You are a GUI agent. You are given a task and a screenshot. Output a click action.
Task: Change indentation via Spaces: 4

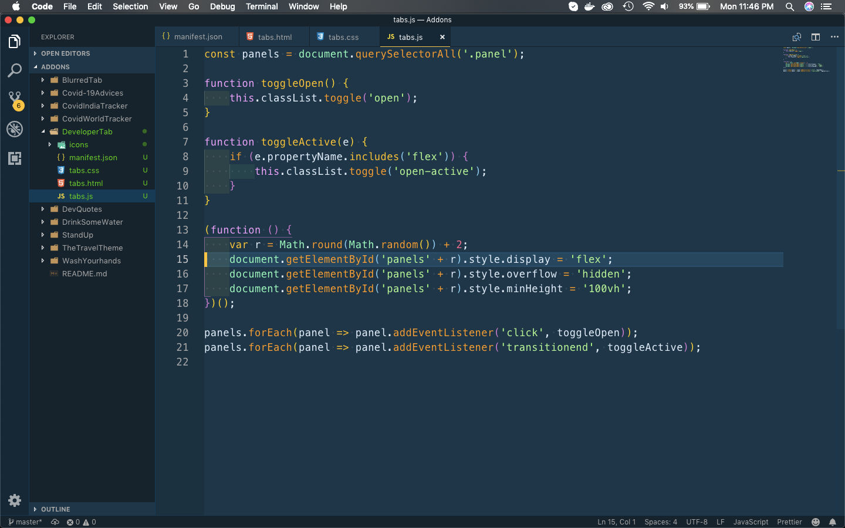[661, 522]
